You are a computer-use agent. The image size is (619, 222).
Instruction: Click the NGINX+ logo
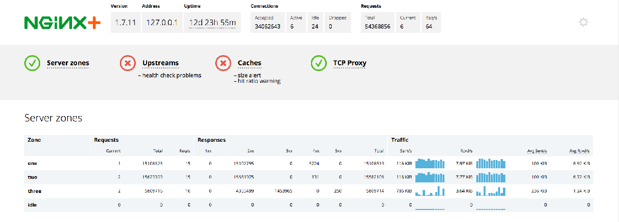click(x=62, y=22)
